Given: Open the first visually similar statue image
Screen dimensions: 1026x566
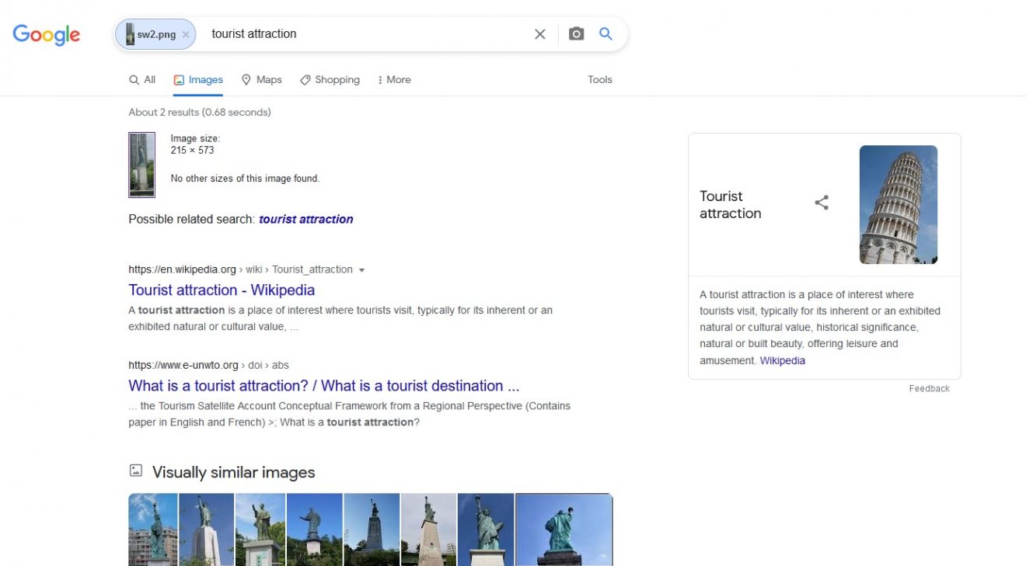Looking at the screenshot, I should tap(153, 530).
